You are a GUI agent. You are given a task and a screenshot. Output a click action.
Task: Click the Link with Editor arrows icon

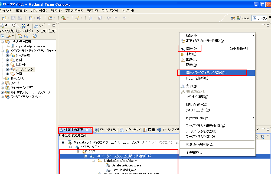point(8,36)
